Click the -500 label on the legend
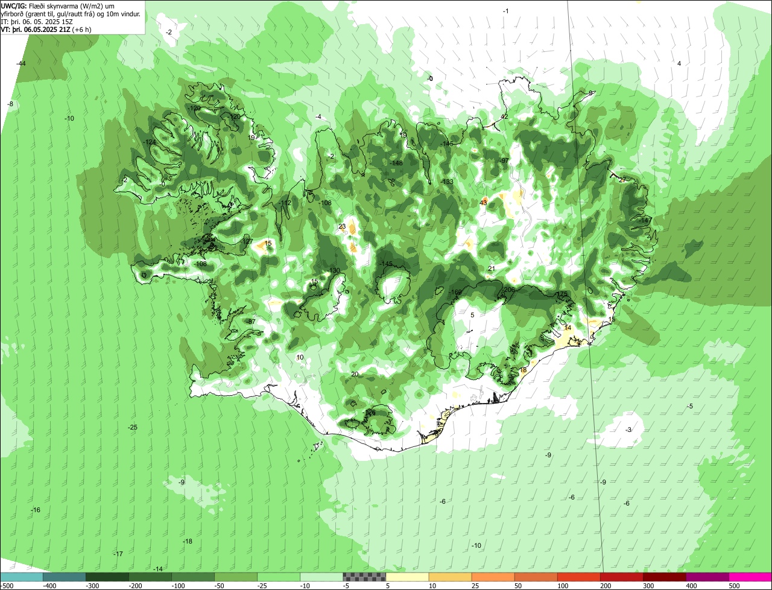Screen dimensions: 772x590 coord(7,586)
